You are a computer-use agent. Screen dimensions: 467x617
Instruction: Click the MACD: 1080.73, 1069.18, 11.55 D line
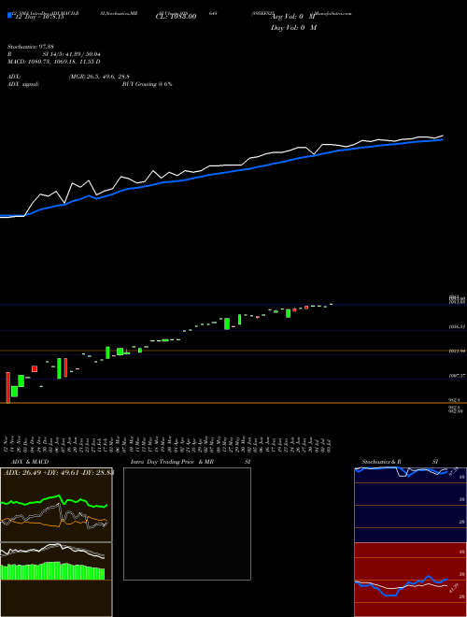pyautogui.click(x=54, y=62)
